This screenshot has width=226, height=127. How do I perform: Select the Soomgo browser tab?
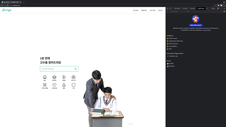[11, 2]
